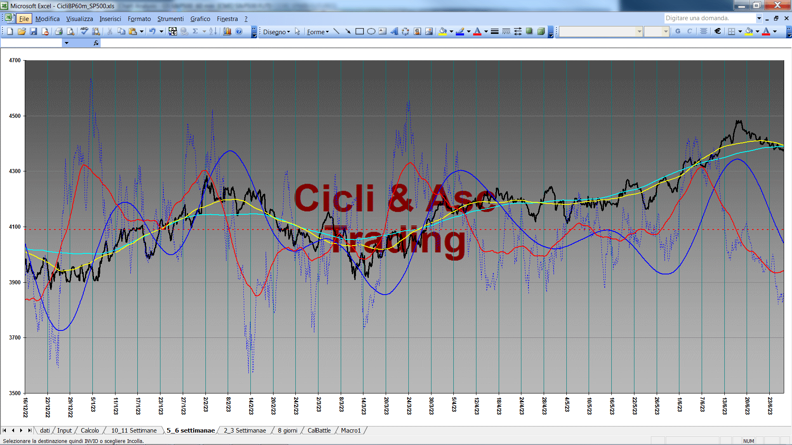Screen dimensions: 792x445
Task: Open the File menu
Action: [x=24, y=19]
